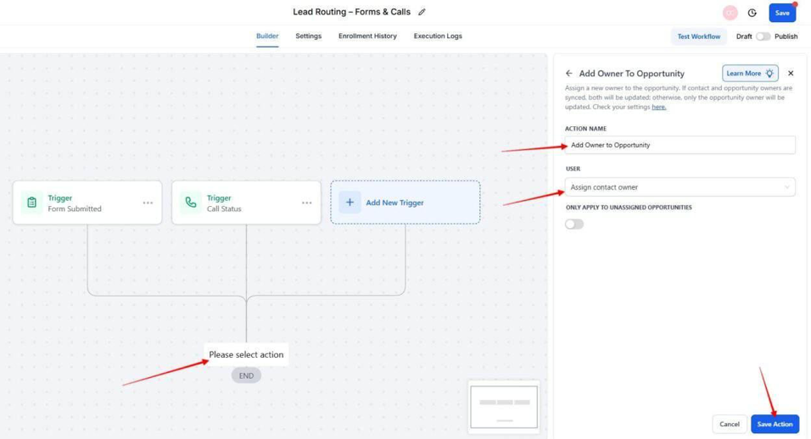The height and width of the screenshot is (439, 811).
Task: Open Call Status trigger three-dot menu
Action: click(307, 203)
